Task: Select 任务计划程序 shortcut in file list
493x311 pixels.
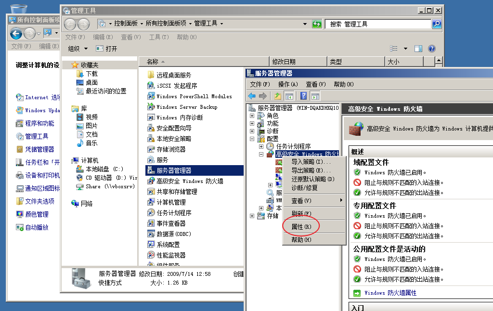Action: pos(169,213)
